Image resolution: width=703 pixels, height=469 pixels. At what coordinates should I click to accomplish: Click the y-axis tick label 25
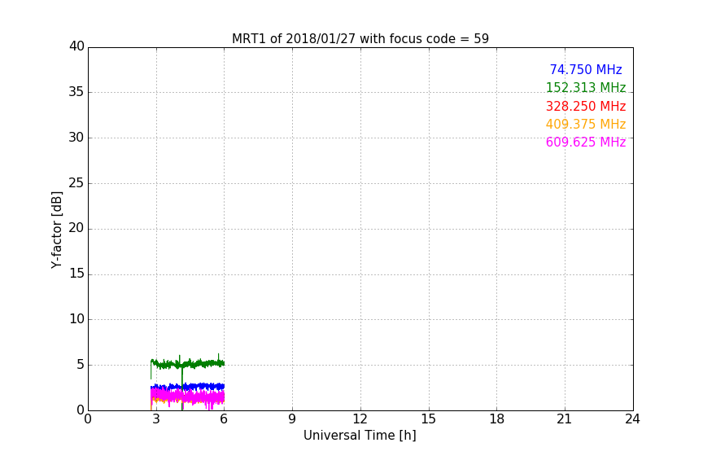[76, 183]
